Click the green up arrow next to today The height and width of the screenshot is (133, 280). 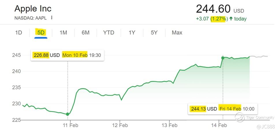click(x=231, y=19)
